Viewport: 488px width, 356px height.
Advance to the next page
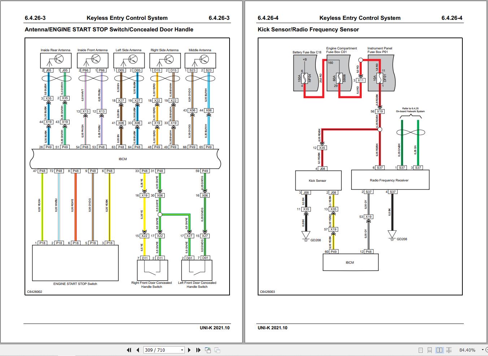pos(189,350)
